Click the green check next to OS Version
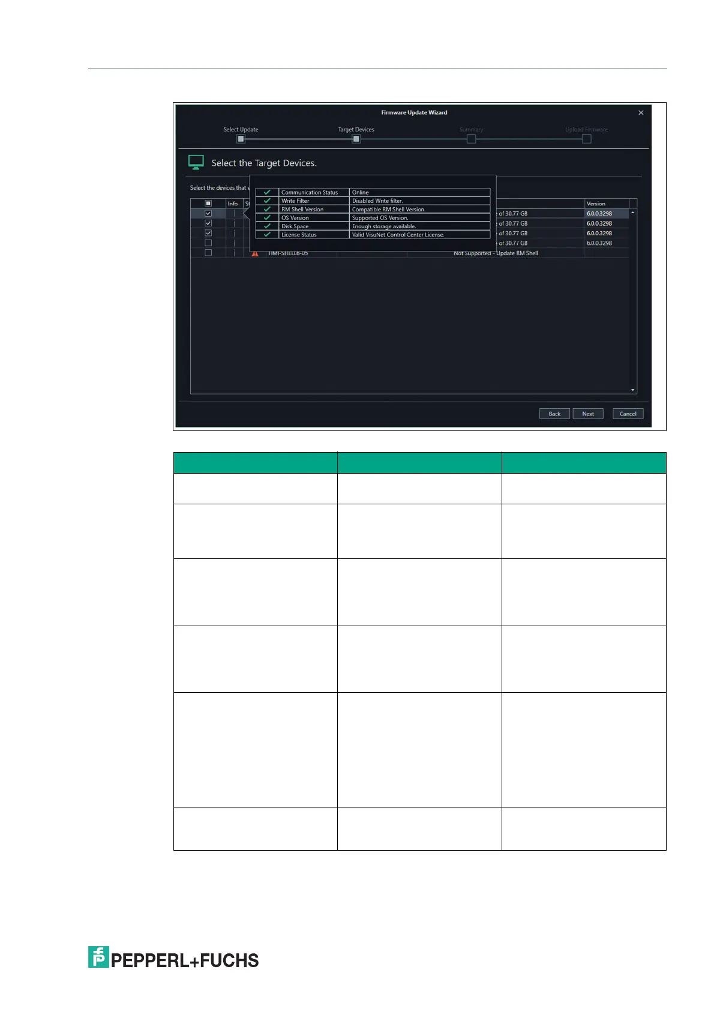The height and width of the screenshot is (1011, 714). [267, 217]
